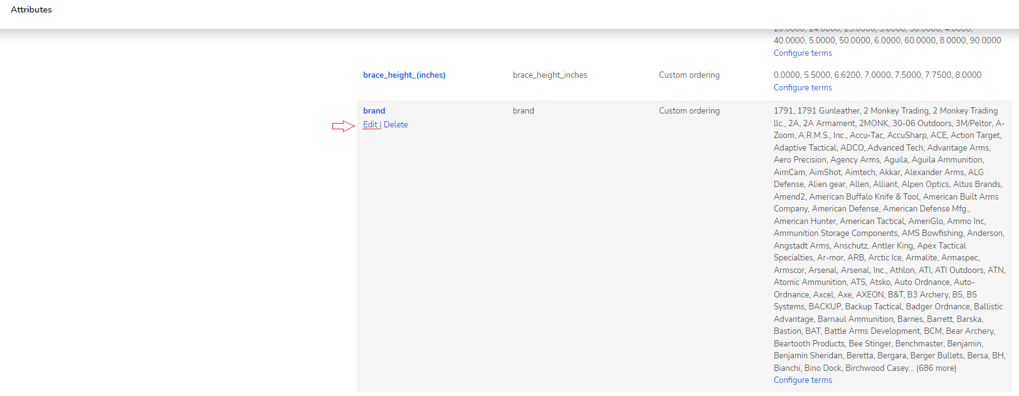Open Configure terms below 40.0000, 5.0000 values
The image size is (1019, 396).
pyautogui.click(x=803, y=53)
